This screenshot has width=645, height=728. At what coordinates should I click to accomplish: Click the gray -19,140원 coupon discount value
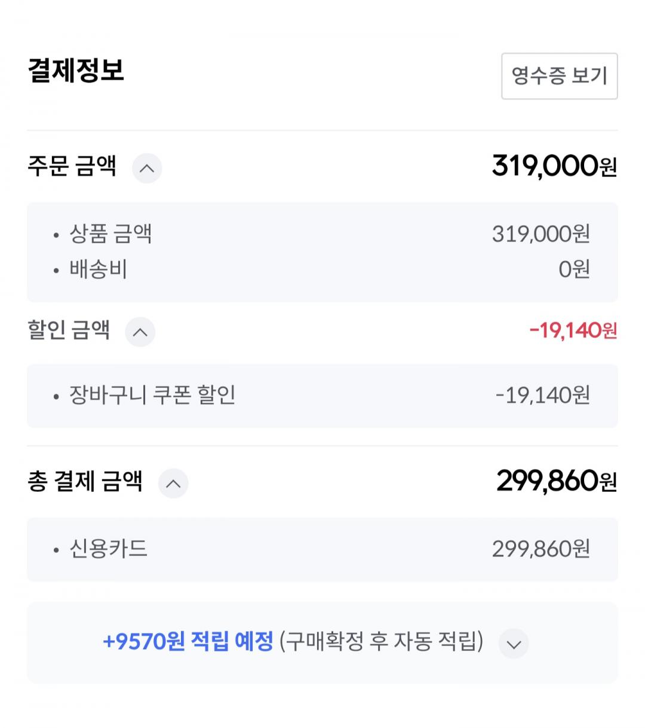pos(542,395)
